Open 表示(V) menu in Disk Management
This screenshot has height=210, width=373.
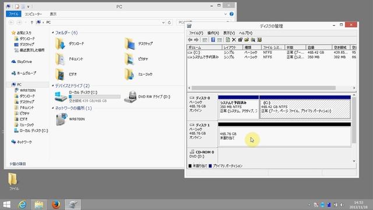(x=229, y=33)
